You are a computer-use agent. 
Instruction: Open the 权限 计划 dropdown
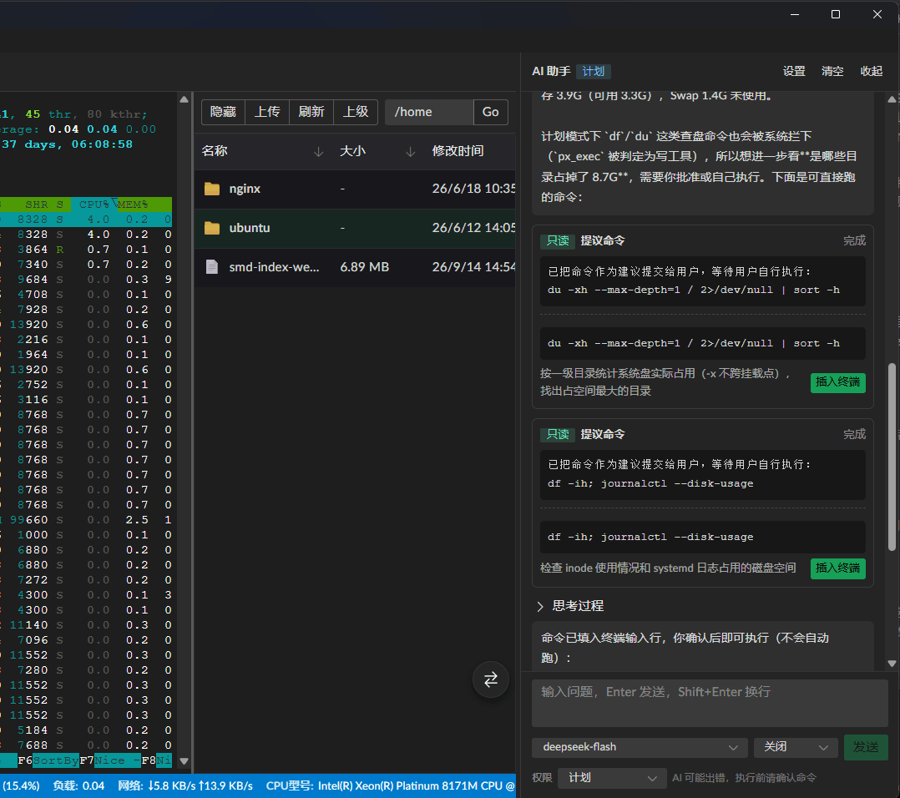coord(612,778)
